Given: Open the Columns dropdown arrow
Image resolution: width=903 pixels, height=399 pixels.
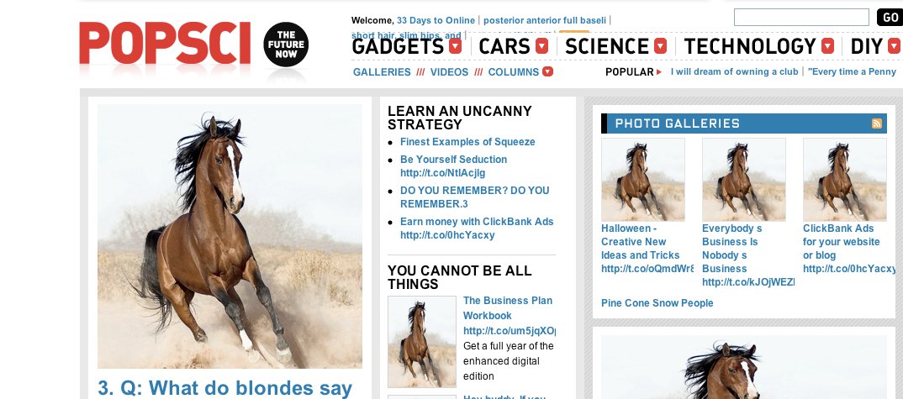Looking at the screenshot, I should click(x=547, y=71).
